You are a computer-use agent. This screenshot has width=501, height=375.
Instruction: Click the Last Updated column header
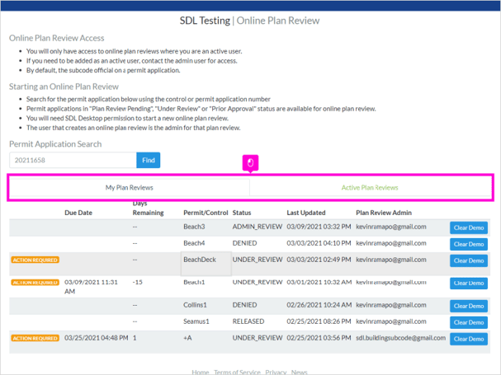[306, 213]
